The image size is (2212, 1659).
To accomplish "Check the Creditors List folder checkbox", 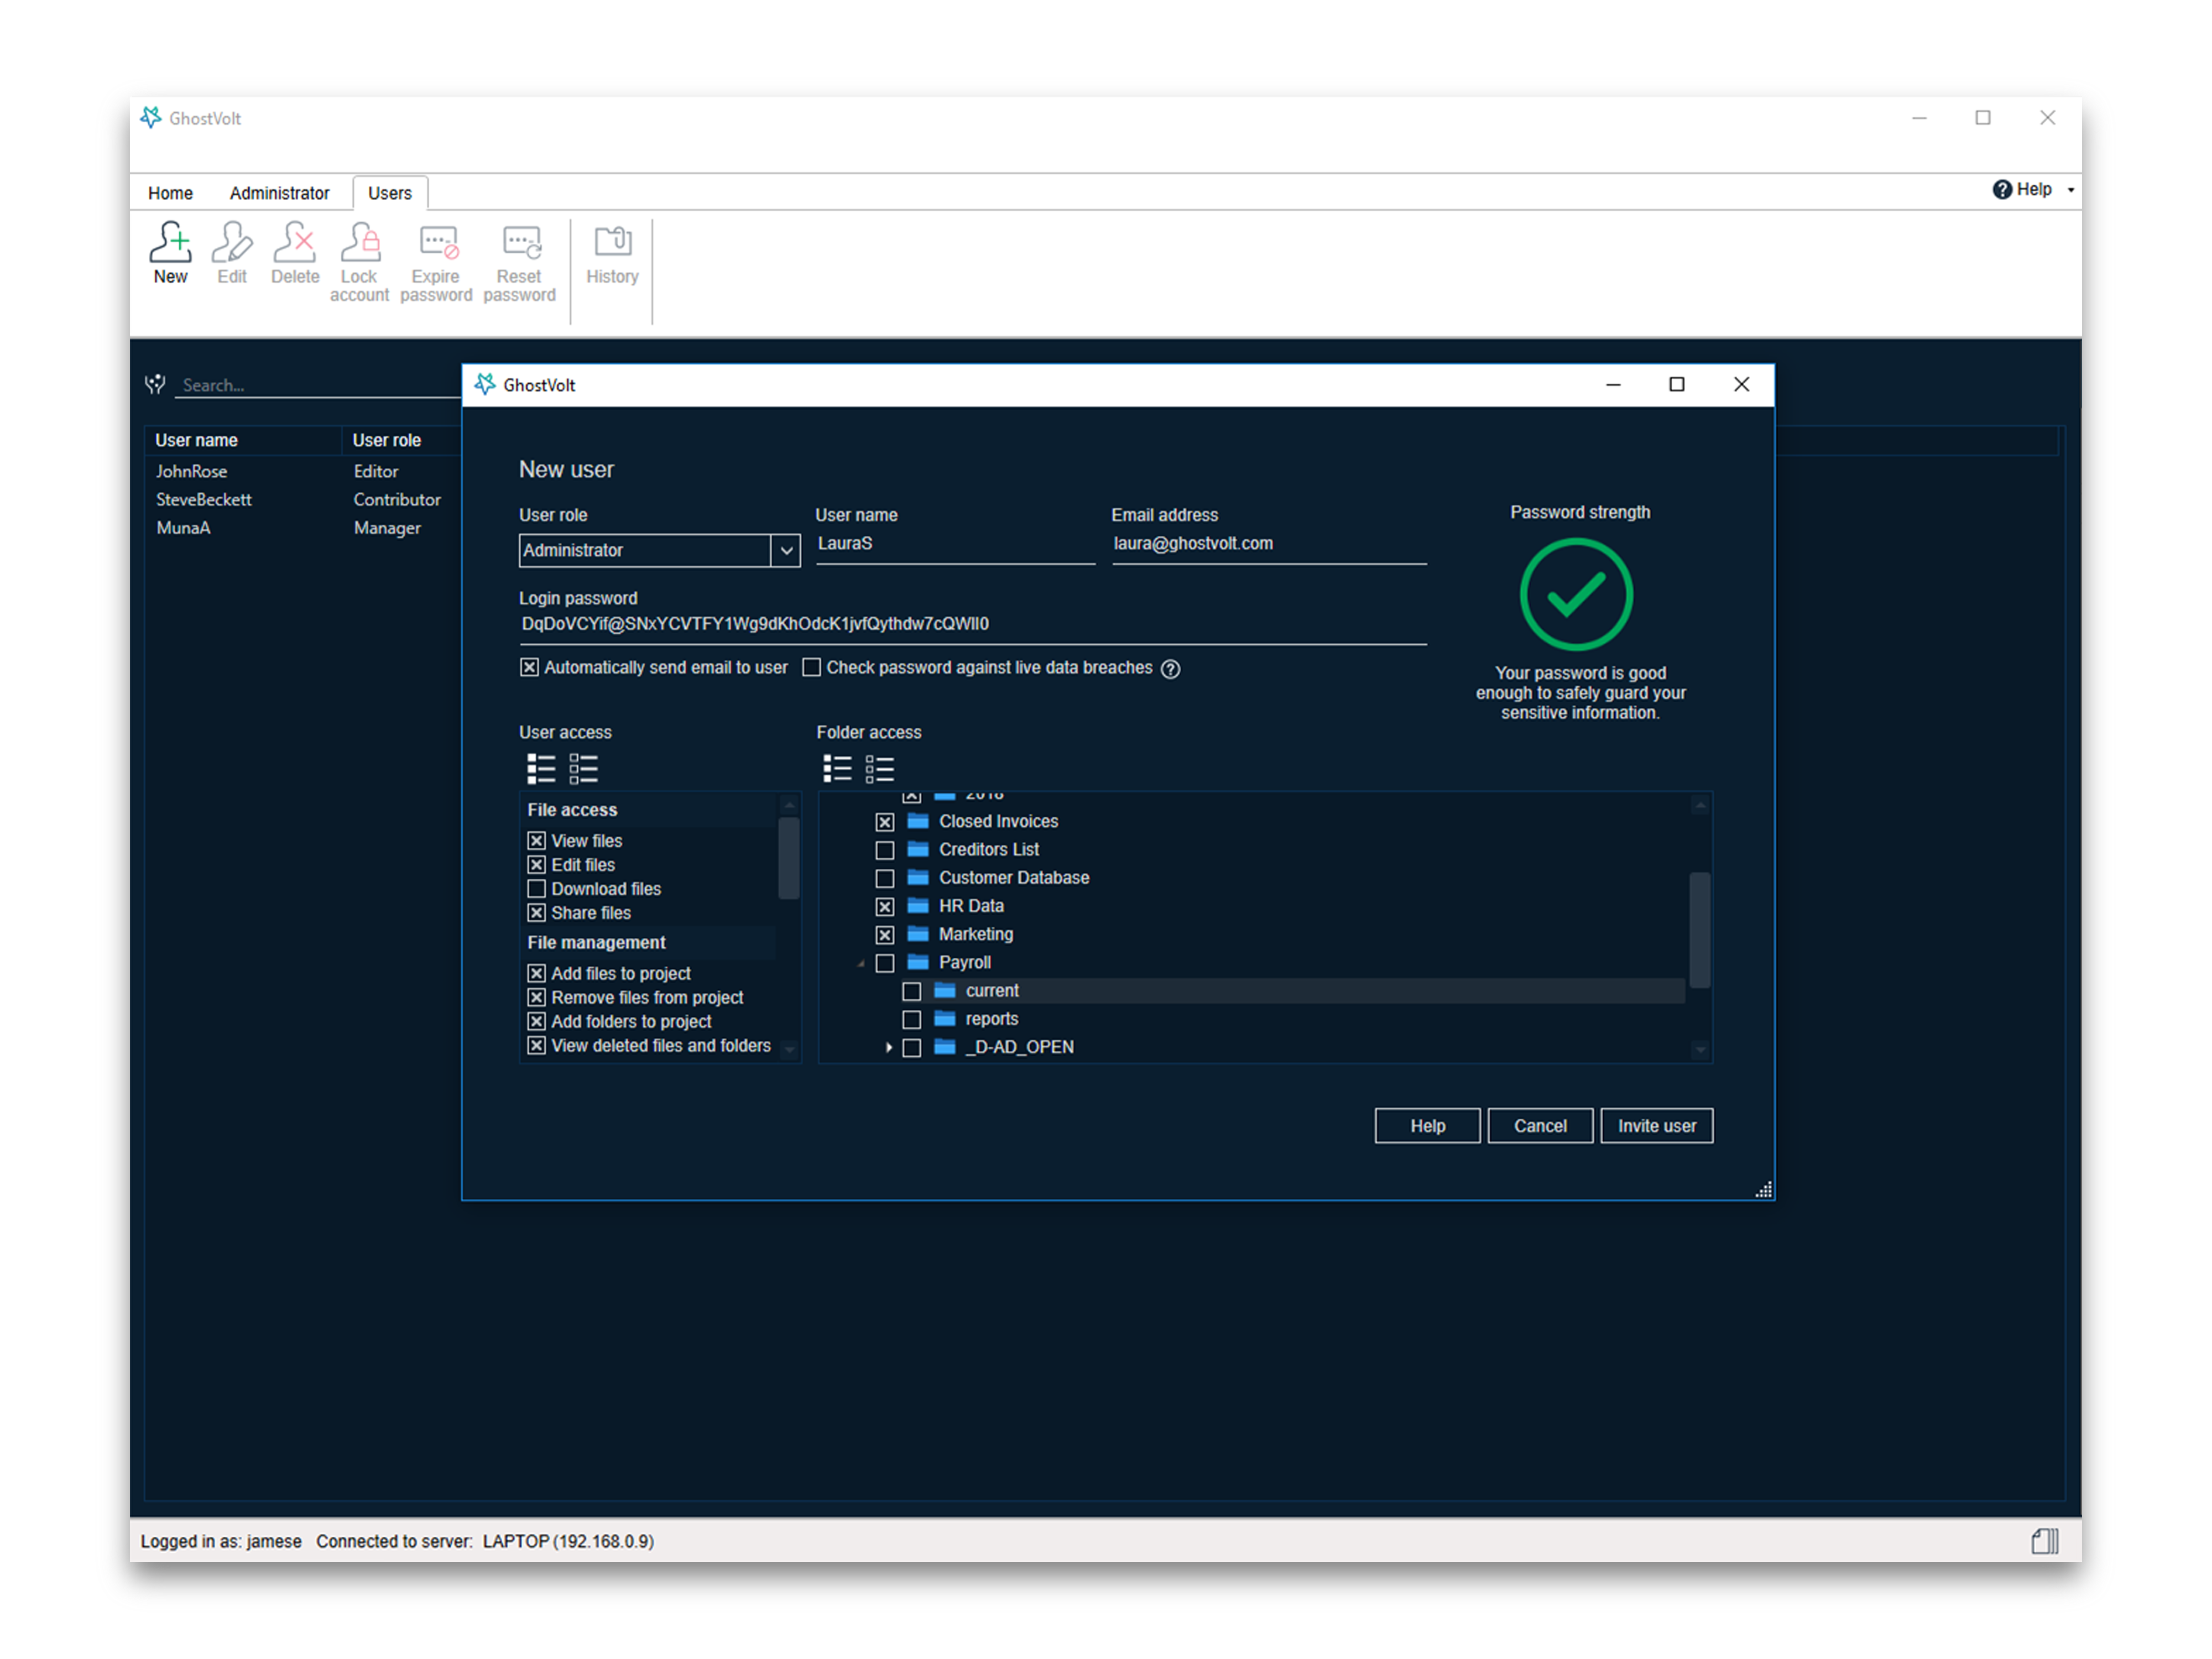I will point(885,850).
